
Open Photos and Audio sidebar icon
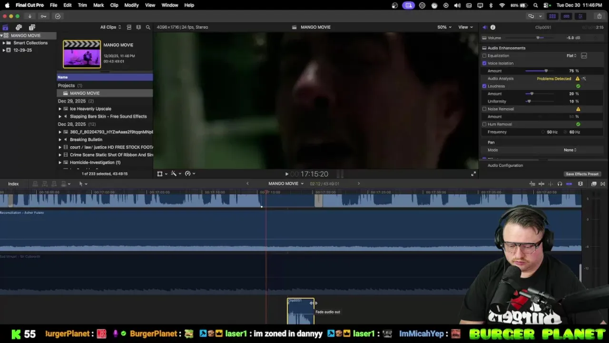point(19,27)
